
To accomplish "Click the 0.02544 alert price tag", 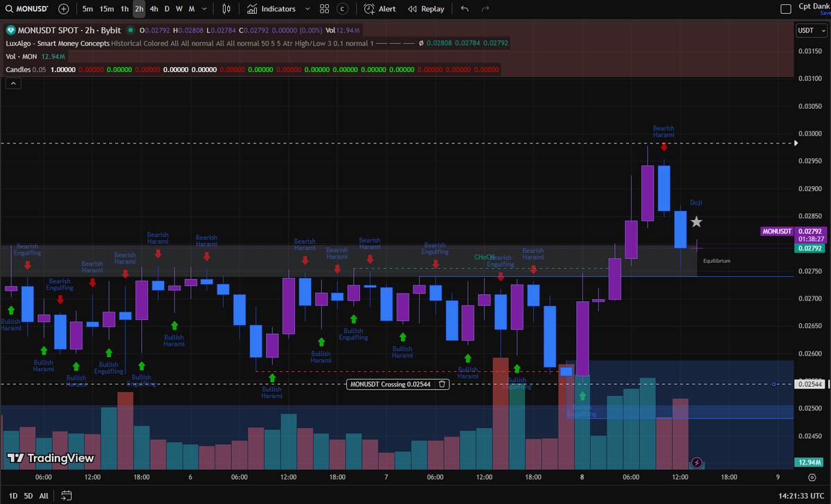I will [x=810, y=384].
